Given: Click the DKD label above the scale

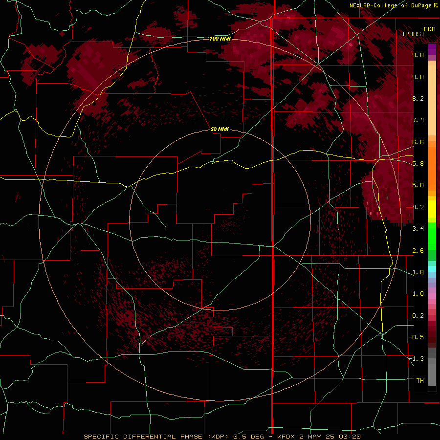Looking at the screenshot, I should click(429, 29).
